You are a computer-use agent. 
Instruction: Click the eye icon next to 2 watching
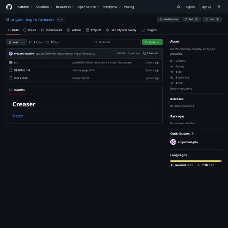point(172,78)
